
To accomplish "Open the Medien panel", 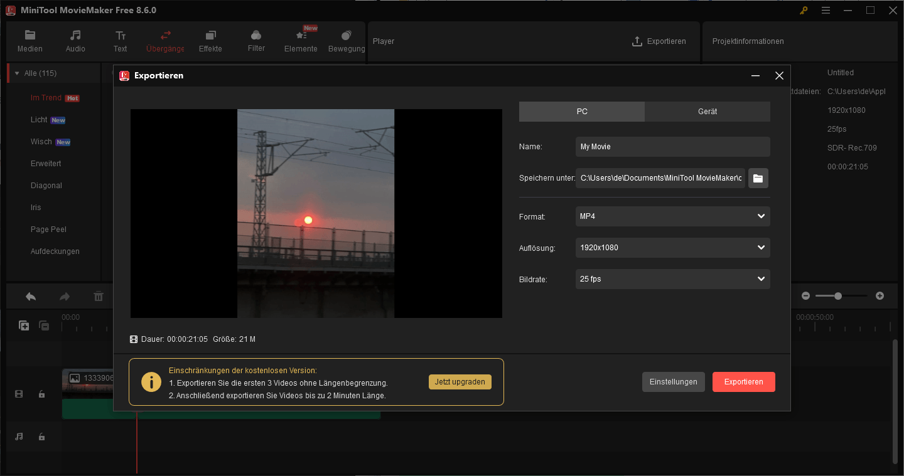I will [x=30, y=41].
